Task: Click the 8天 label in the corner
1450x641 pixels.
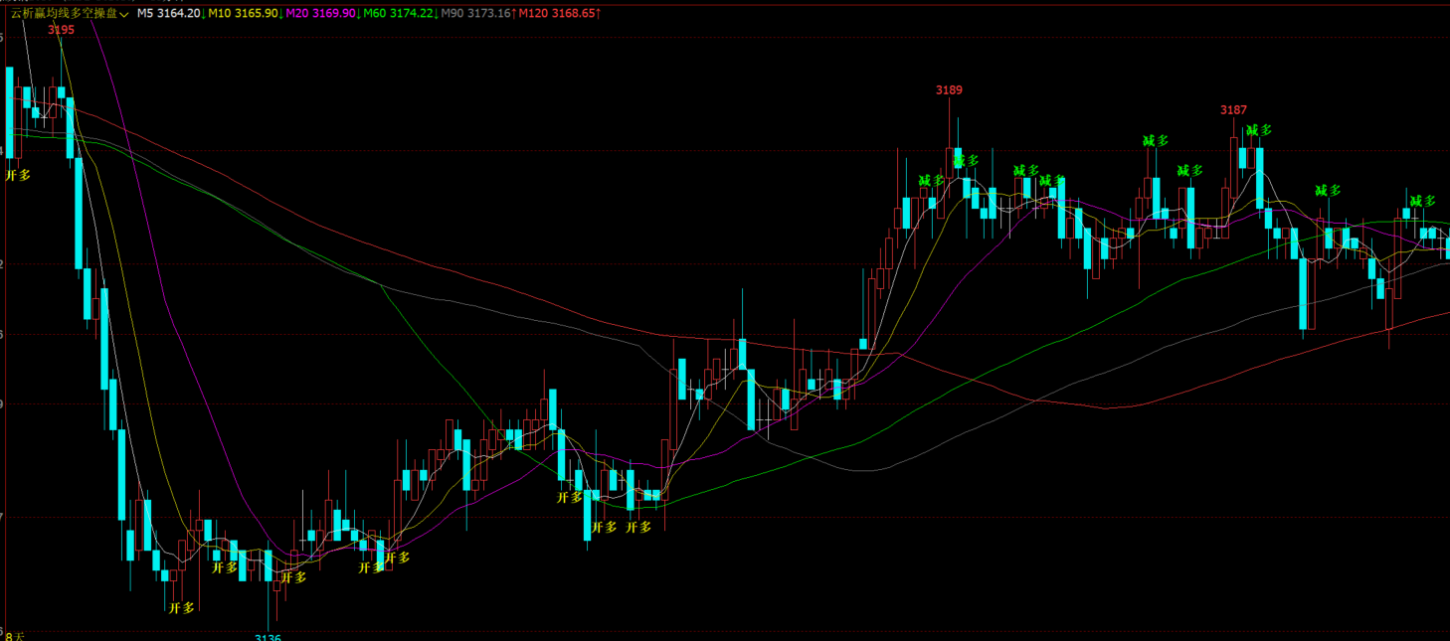Action: click(14, 636)
